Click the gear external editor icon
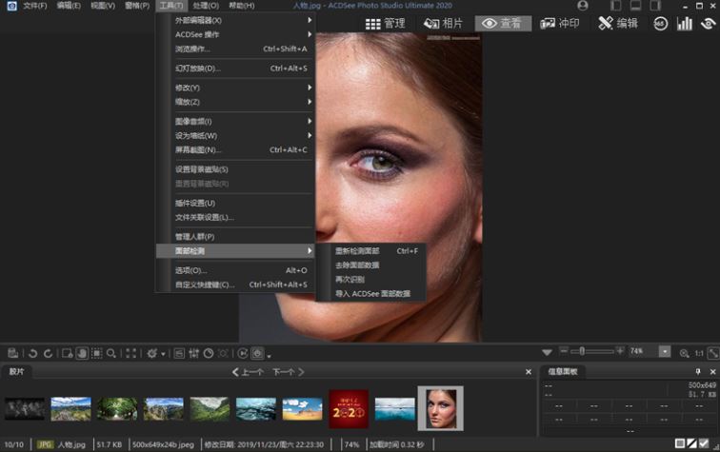This screenshot has width=720, height=452. coord(151,353)
